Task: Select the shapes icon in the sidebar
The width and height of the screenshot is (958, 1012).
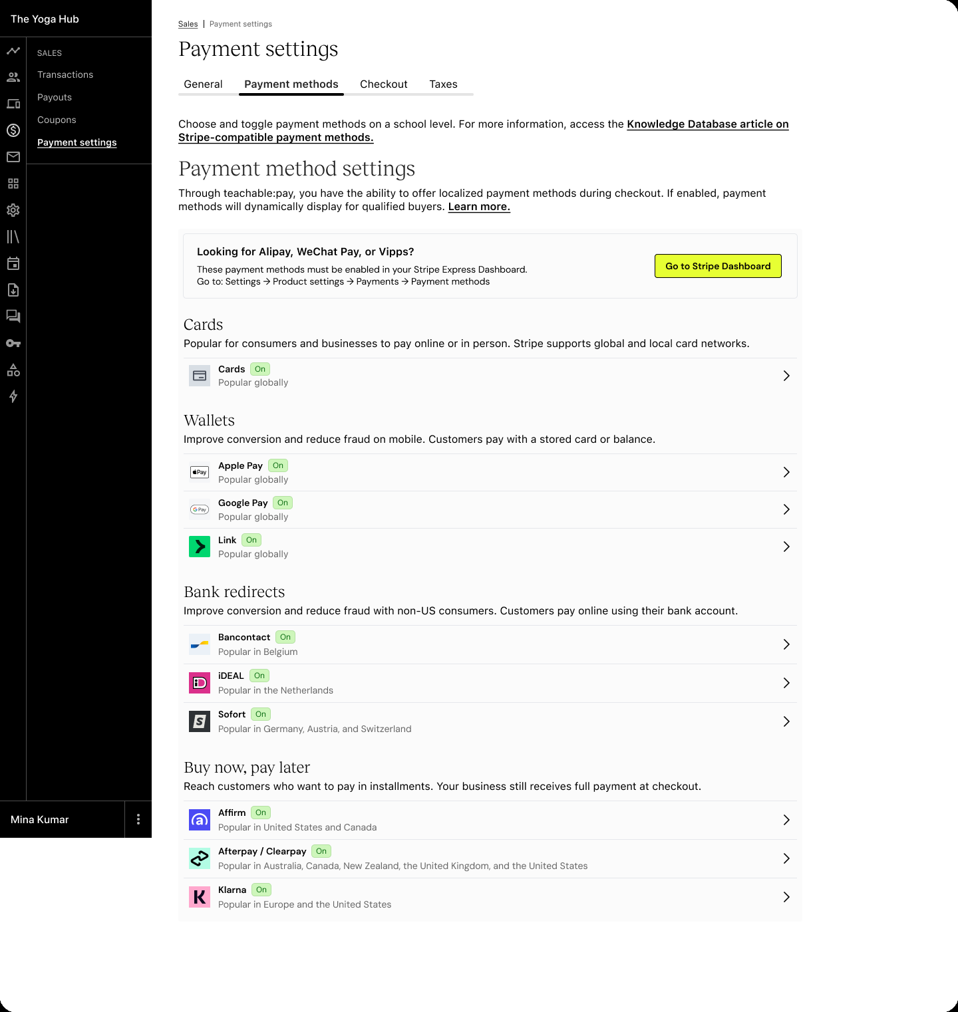Action: pyautogui.click(x=13, y=370)
